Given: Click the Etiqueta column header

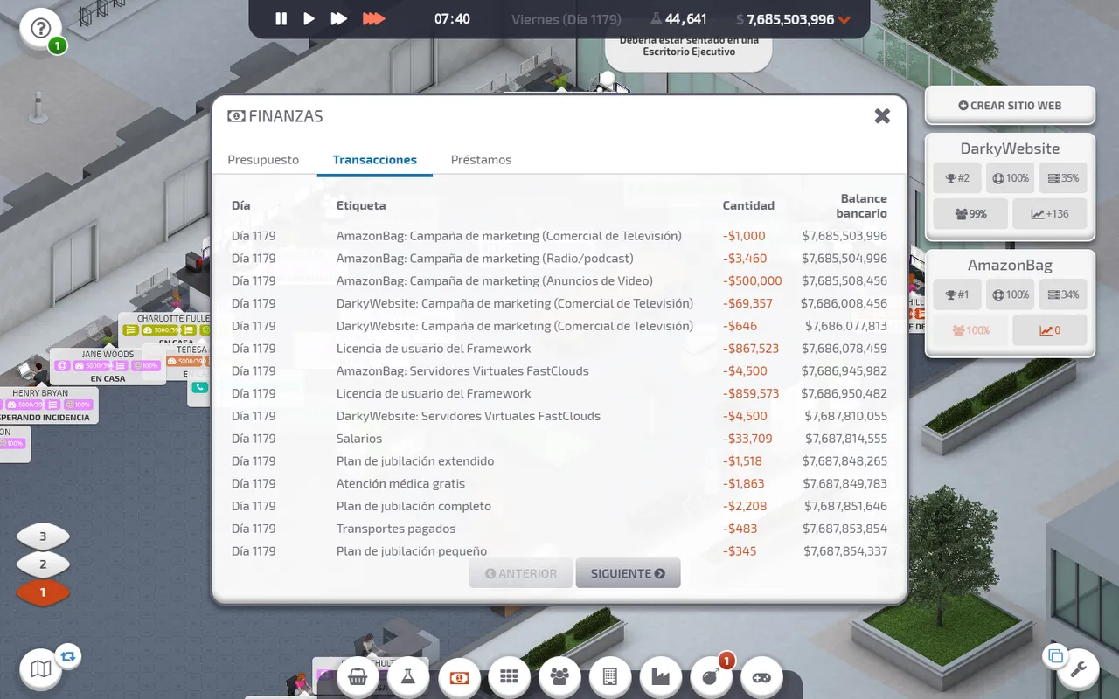Looking at the screenshot, I should tap(361, 205).
